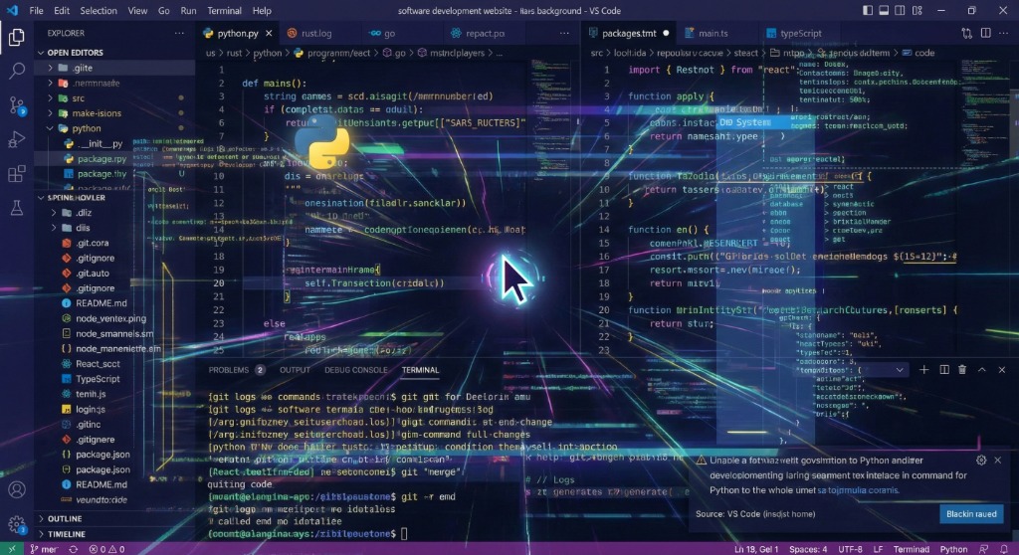Click 'Ln 19, Gel 1' cursor position

[x=756, y=549]
